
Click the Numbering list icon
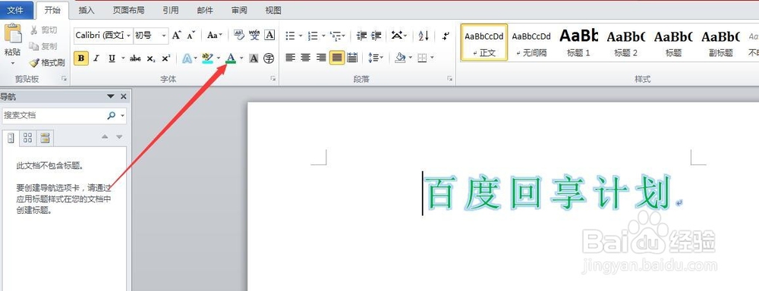(313, 36)
